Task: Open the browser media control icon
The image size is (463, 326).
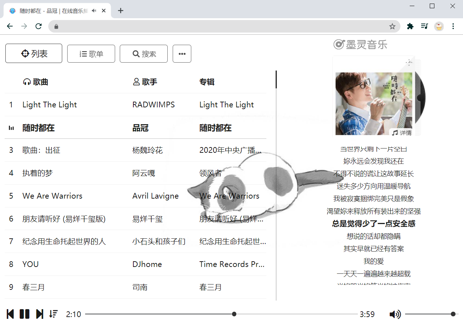Action: [x=424, y=26]
